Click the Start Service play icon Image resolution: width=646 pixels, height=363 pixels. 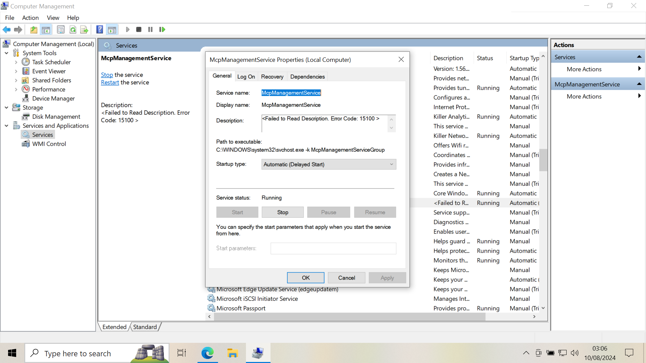pyautogui.click(x=128, y=30)
